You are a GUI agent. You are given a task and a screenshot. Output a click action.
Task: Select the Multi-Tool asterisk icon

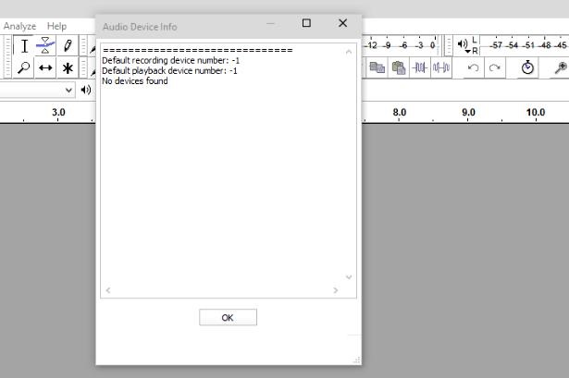pyautogui.click(x=68, y=67)
